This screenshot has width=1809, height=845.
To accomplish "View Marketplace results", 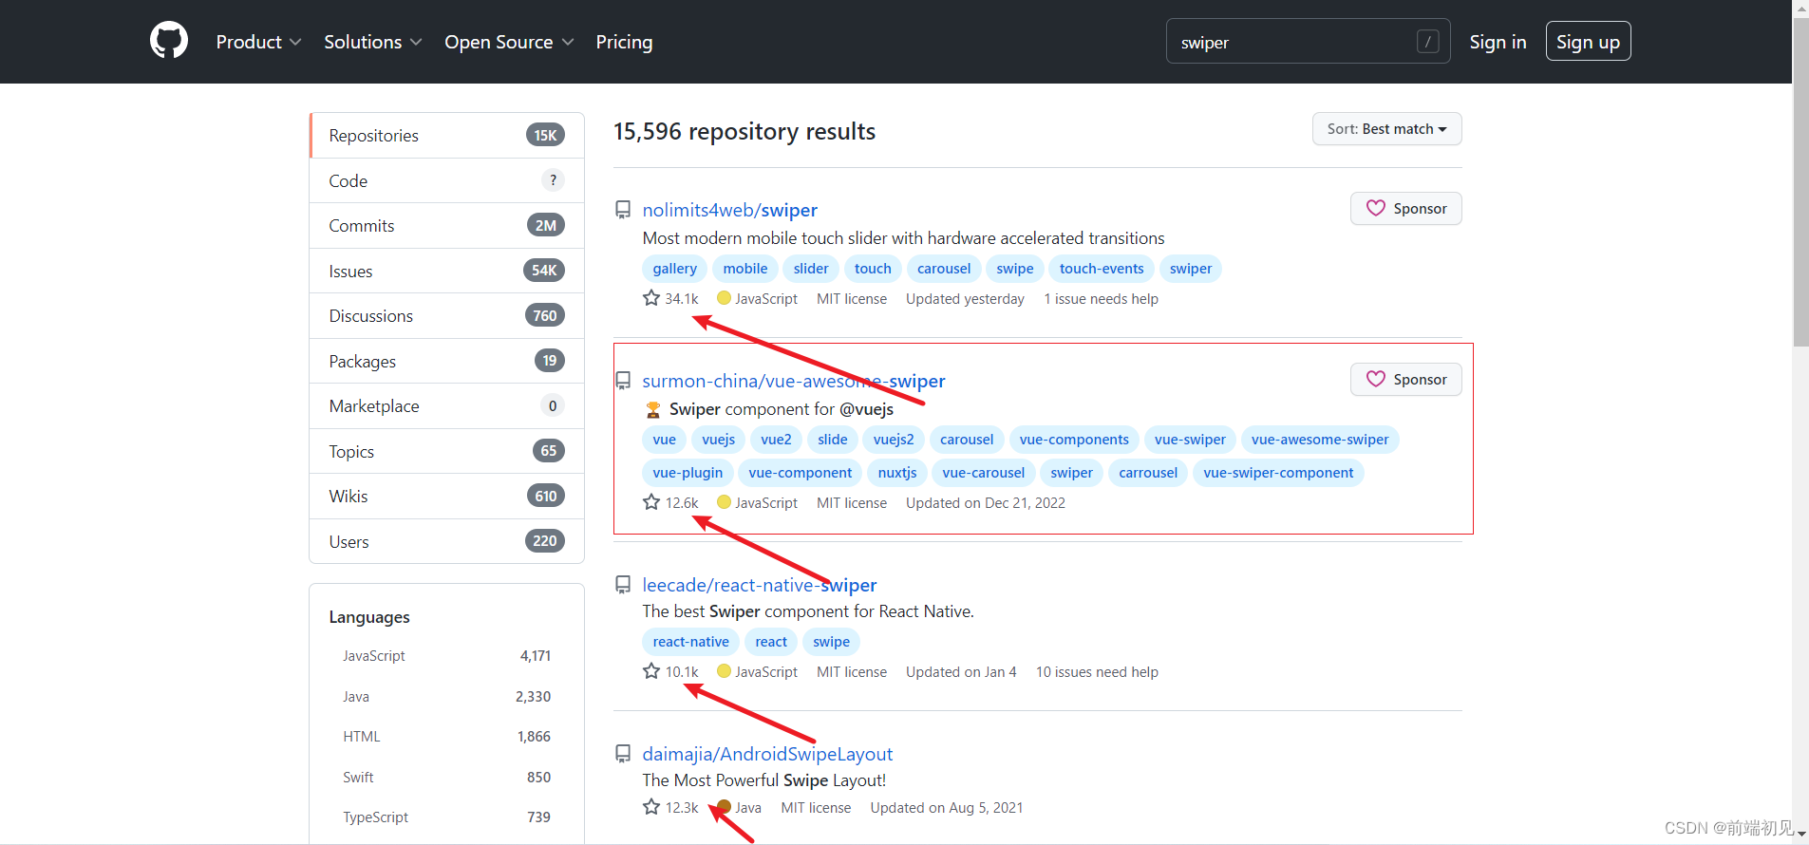I will (x=446, y=405).
